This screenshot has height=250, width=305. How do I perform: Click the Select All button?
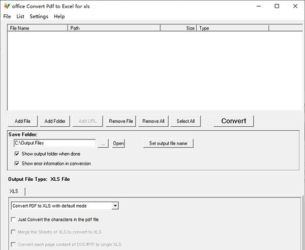[x=186, y=121]
